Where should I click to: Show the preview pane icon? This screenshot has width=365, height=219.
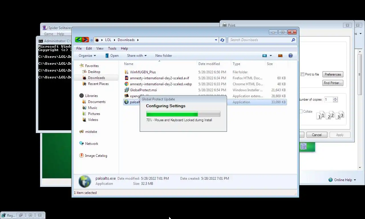[x=280, y=56]
